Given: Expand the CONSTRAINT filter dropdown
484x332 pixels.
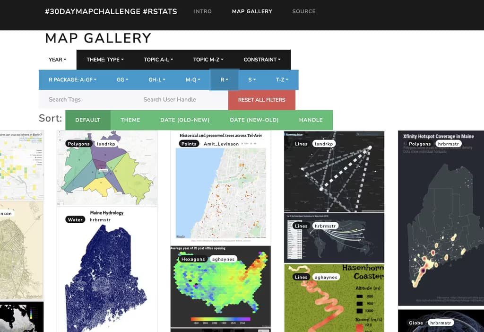Looking at the screenshot, I should coord(262,60).
